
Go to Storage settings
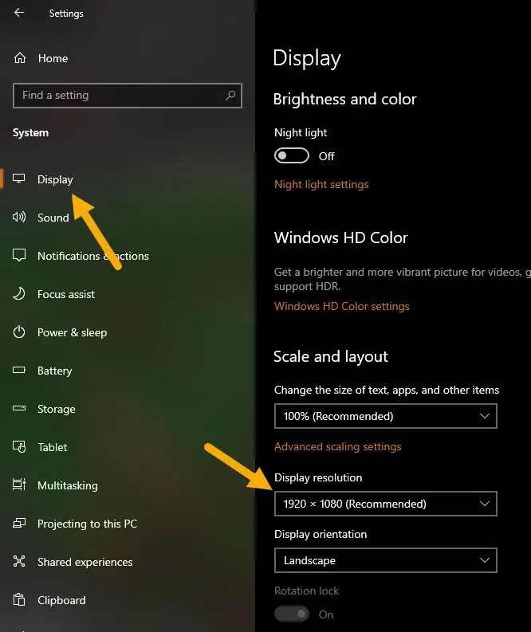(57, 409)
